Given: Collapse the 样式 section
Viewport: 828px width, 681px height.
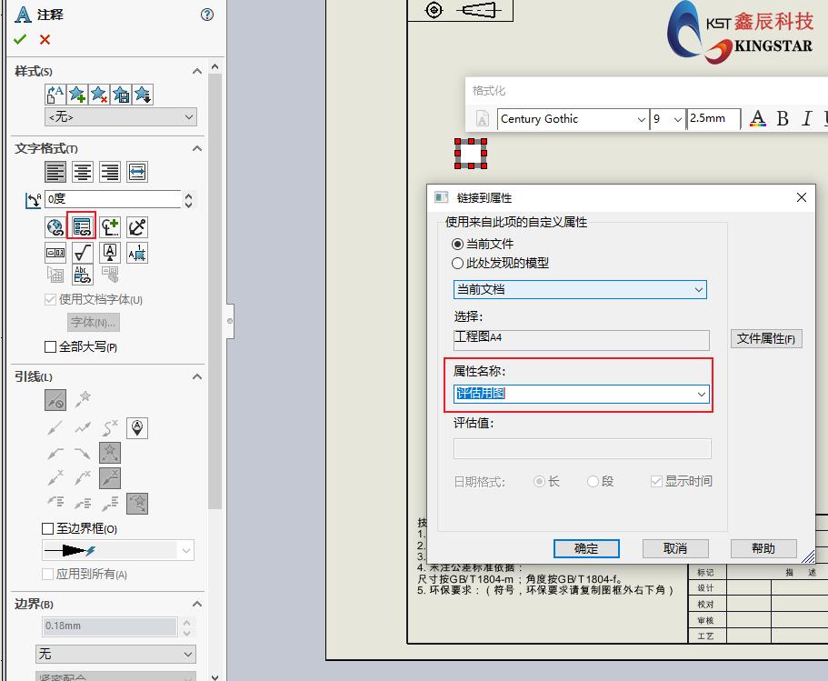Looking at the screenshot, I should point(197,71).
